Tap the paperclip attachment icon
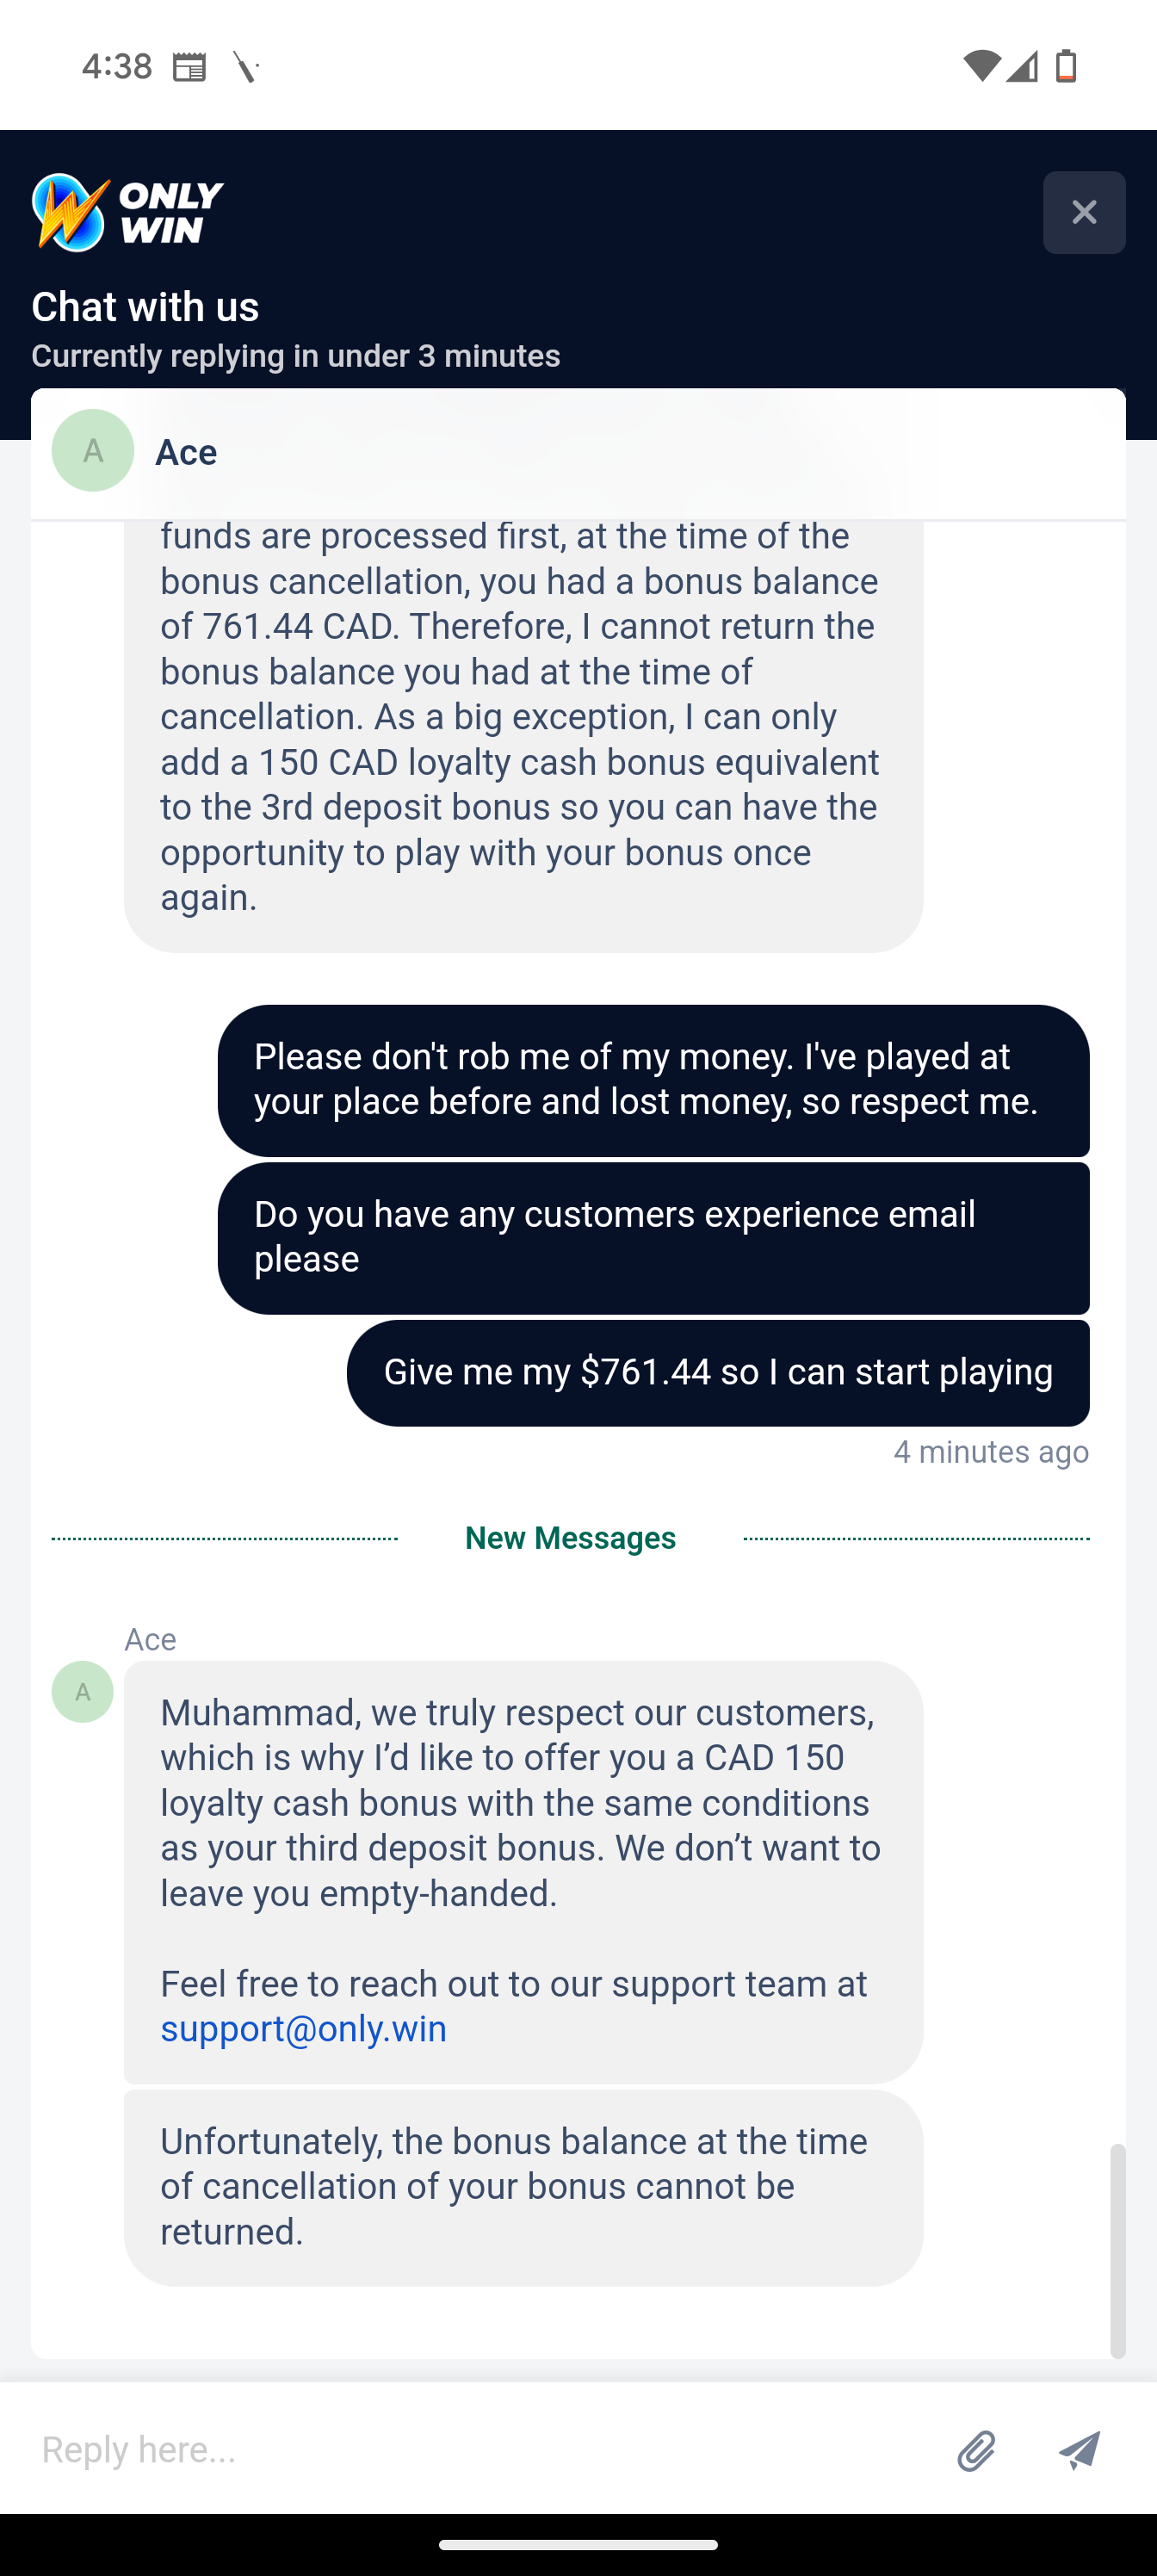Viewport: 1157px width, 2576px height. coord(976,2451)
